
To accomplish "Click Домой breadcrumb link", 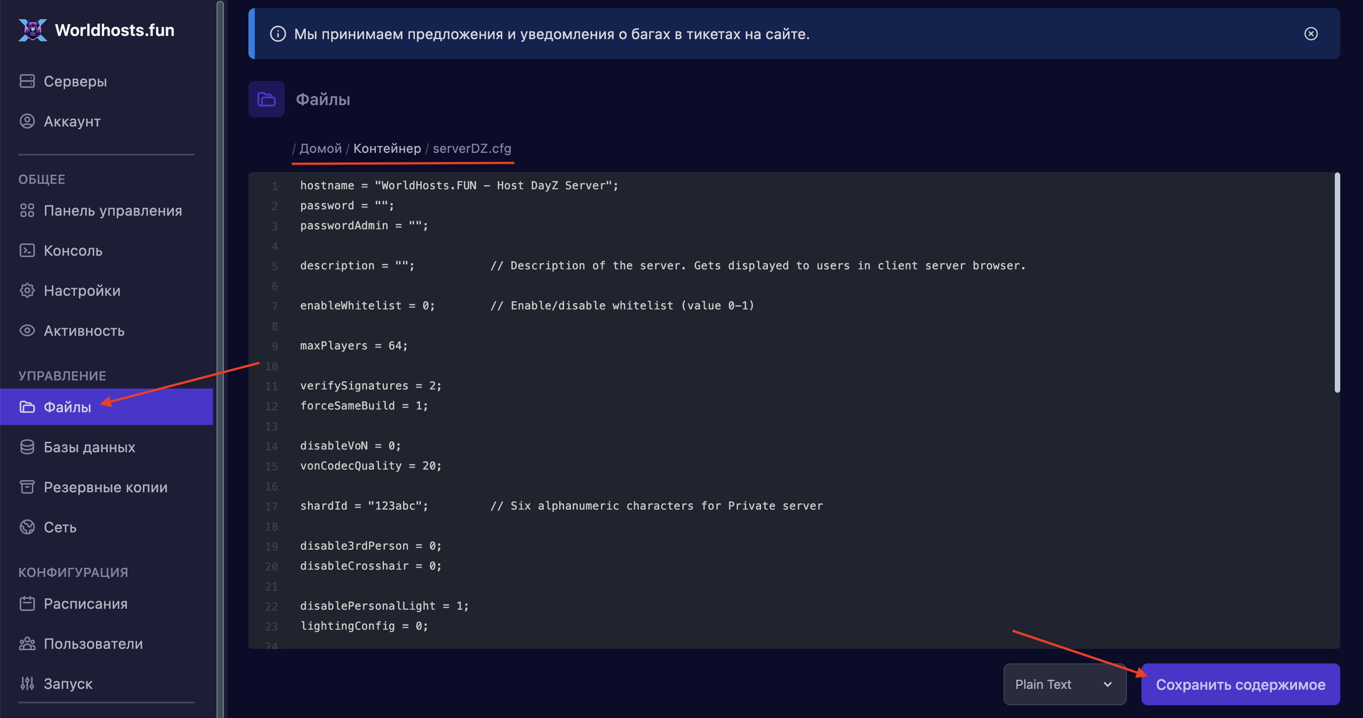I will coord(321,148).
